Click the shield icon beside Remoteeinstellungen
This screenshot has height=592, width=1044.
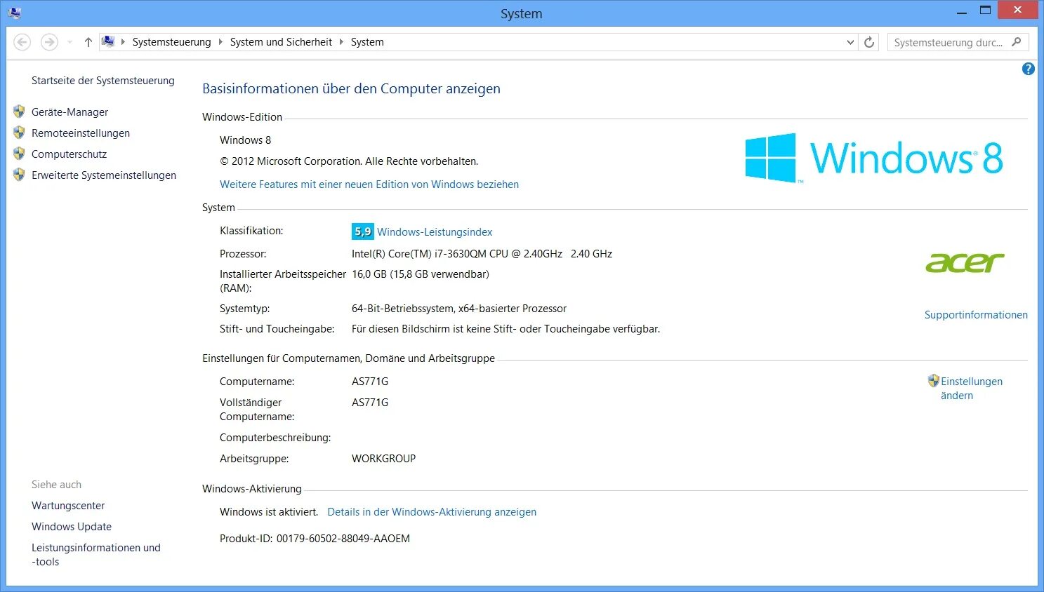click(x=19, y=133)
